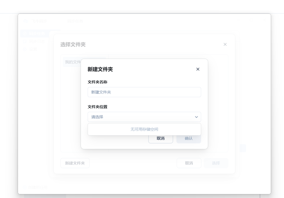Click 新建文件夹 button in 选择文件夹 dialog
The width and height of the screenshot is (284, 198).
[x=75, y=163]
